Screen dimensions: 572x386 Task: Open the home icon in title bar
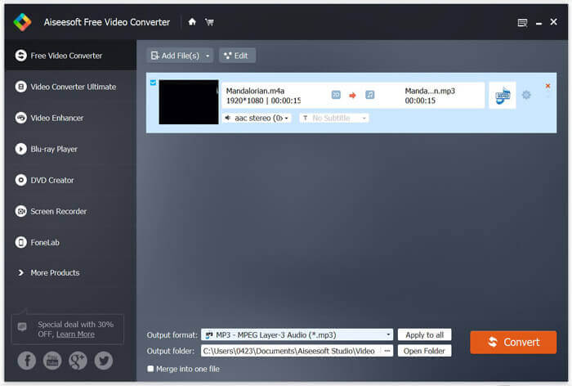click(192, 22)
